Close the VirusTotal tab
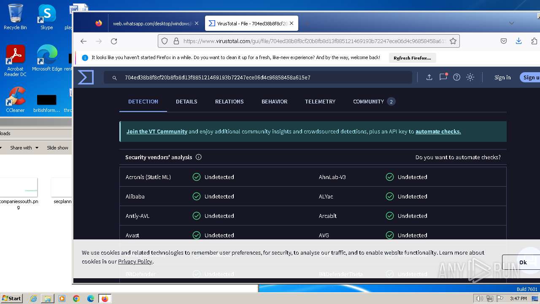This screenshot has height=304, width=540. [292, 23]
